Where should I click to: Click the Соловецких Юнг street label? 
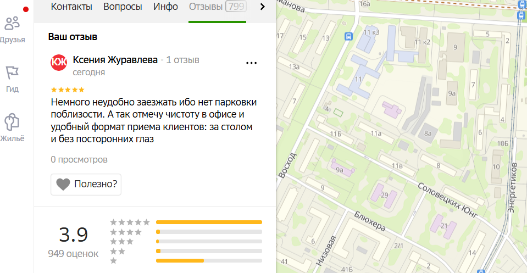coord(447,201)
